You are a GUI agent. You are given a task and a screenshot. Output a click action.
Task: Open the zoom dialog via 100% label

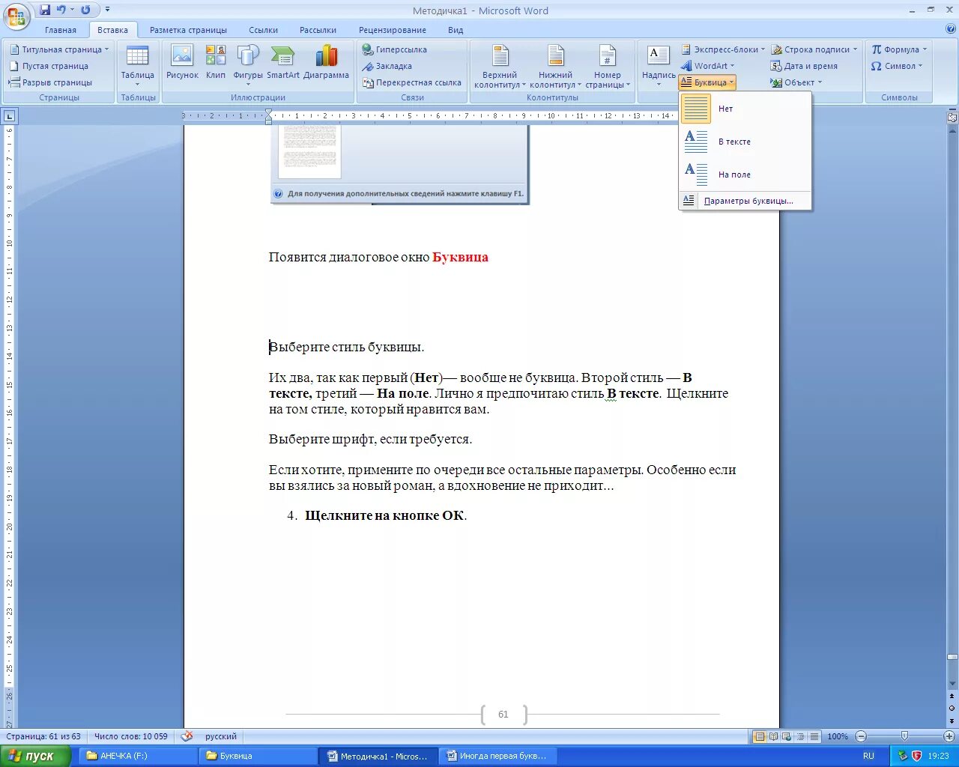pos(838,736)
